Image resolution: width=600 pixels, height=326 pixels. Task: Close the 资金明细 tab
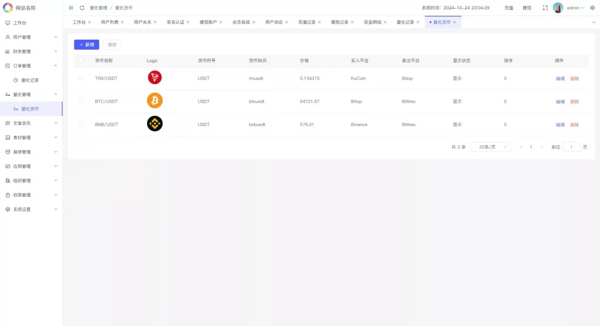click(385, 22)
